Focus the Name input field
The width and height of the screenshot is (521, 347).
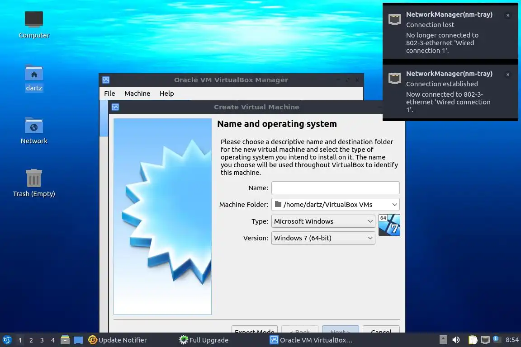[335, 188]
